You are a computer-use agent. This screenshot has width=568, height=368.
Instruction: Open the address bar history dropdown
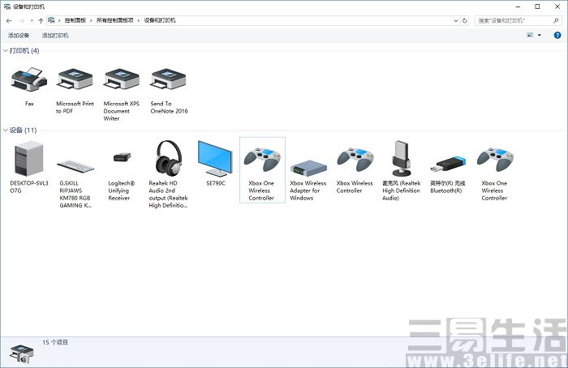[x=456, y=20]
